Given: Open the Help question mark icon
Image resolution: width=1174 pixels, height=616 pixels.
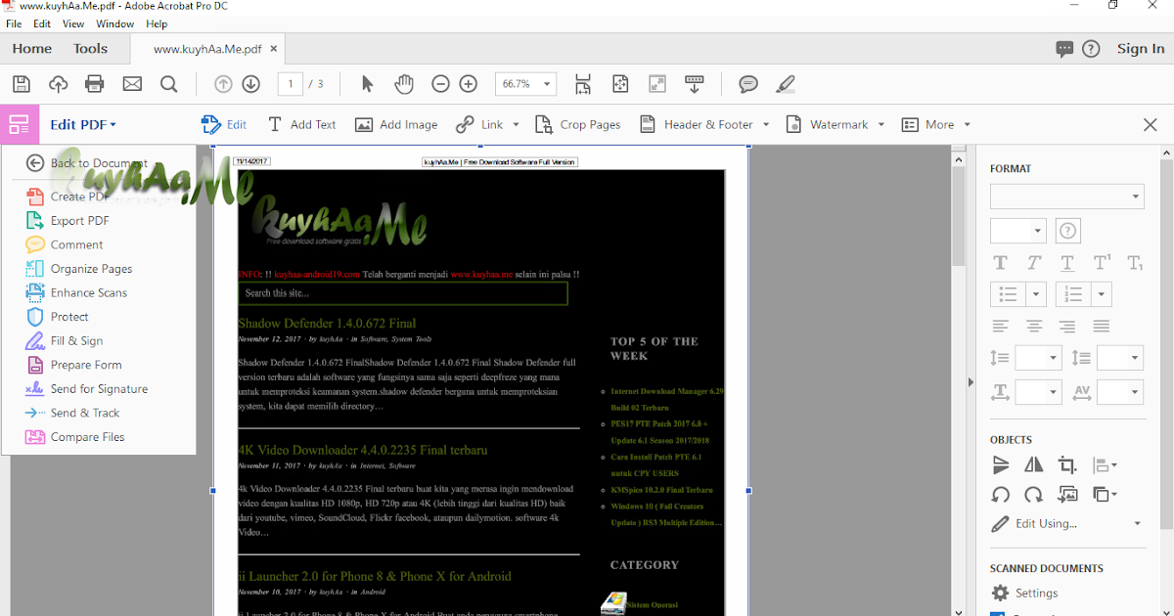Looking at the screenshot, I should click(1092, 49).
